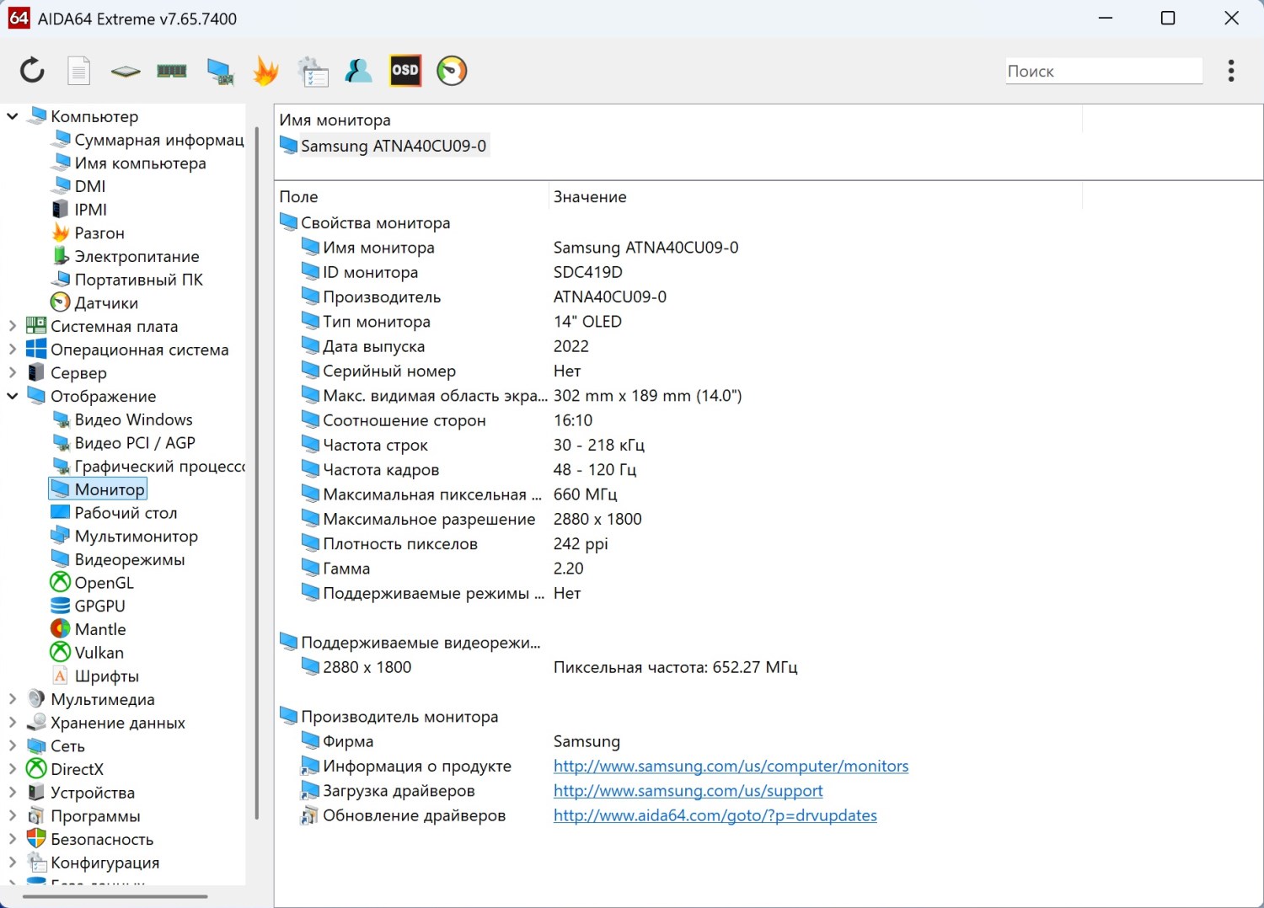
Task: Open the OSD panel icon
Action: click(404, 71)
